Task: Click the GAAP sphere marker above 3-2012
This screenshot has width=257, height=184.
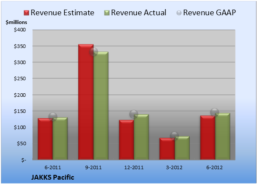Action: coord(174,136)
